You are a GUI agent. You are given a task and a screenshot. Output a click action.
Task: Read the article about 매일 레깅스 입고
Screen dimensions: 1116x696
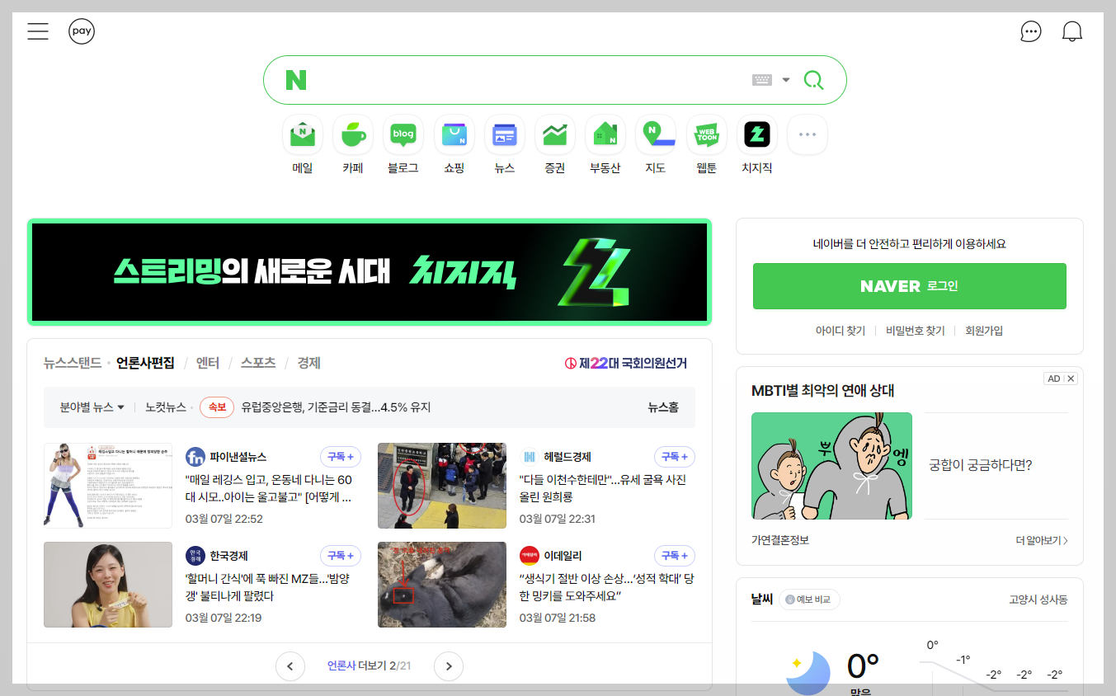270,488
